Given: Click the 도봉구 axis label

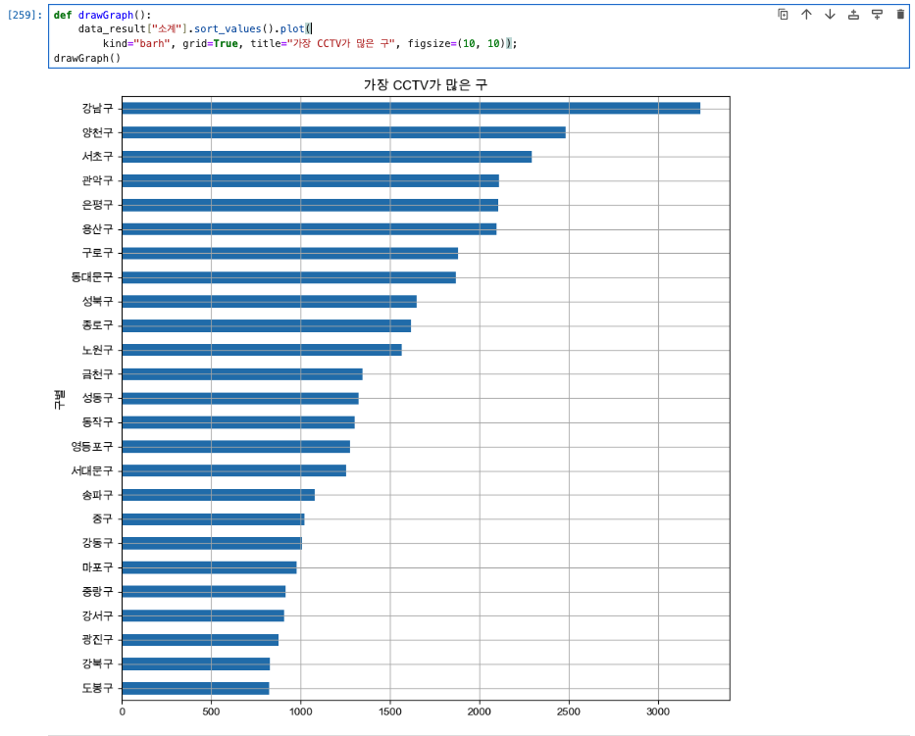Looking at the screenshot, I should pos(97,688).
